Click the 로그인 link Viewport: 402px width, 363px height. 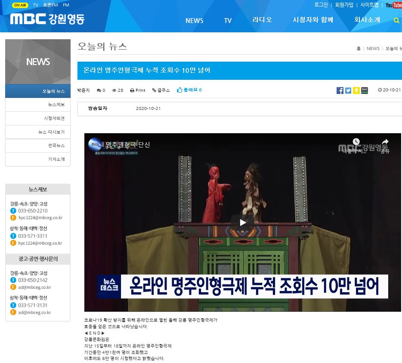(x=321, y=5)
